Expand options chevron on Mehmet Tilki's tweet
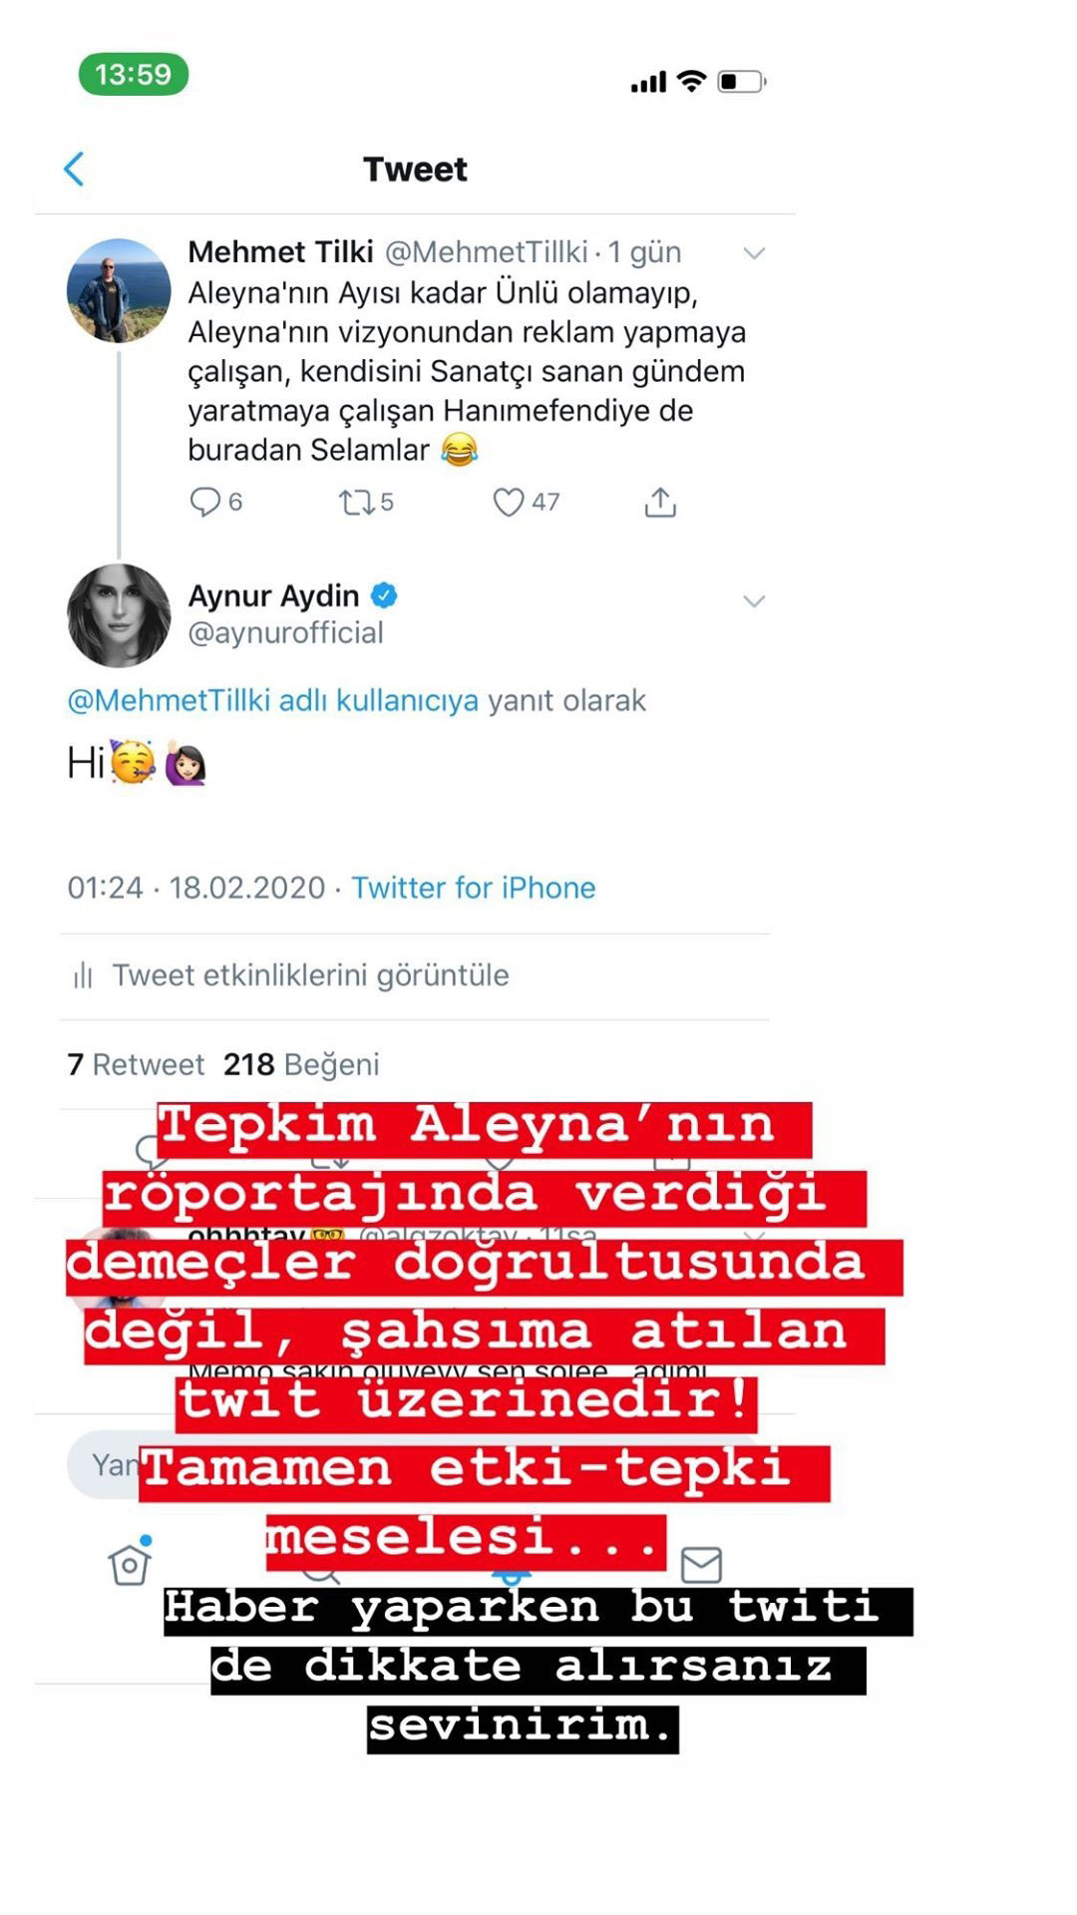Screen dimensions: 1077x1915 pos(755,253)
